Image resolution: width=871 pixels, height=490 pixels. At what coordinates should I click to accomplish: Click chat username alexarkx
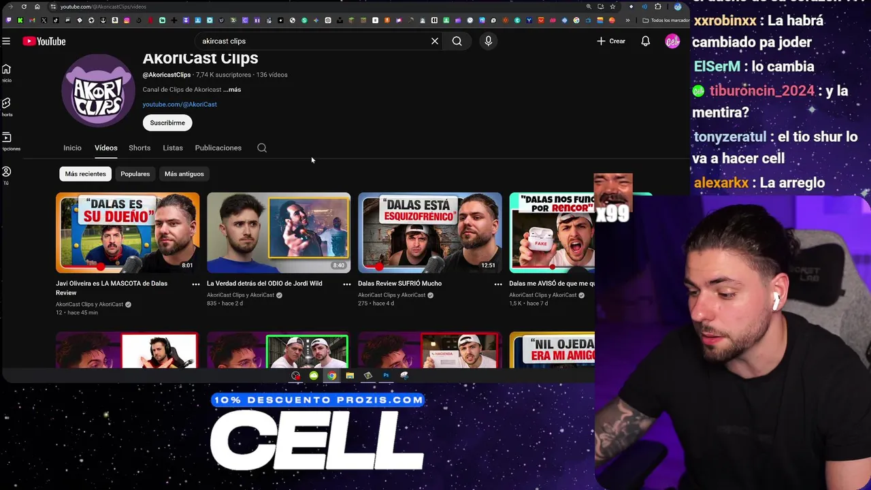(721, 183)
